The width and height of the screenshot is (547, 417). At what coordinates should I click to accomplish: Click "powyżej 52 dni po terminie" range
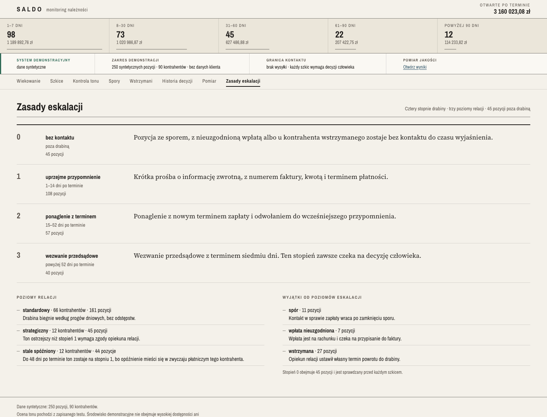click(x=70, y=265)
